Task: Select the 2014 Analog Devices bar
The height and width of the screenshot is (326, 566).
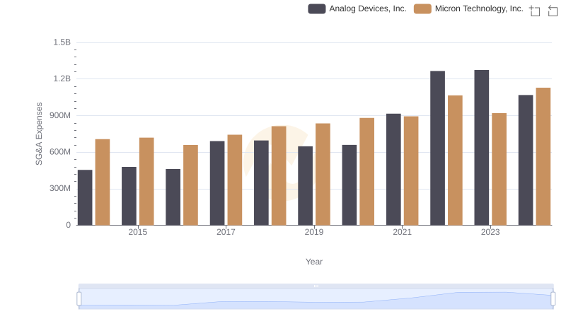Action: point(85,197)
